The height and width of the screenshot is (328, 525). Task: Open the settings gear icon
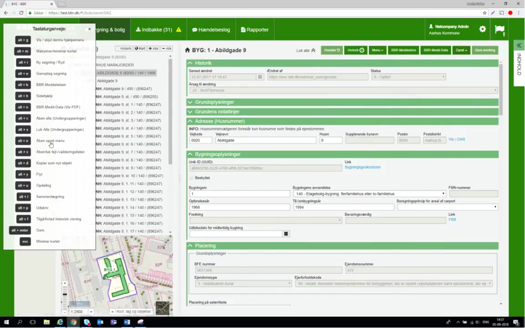point(482,29)
